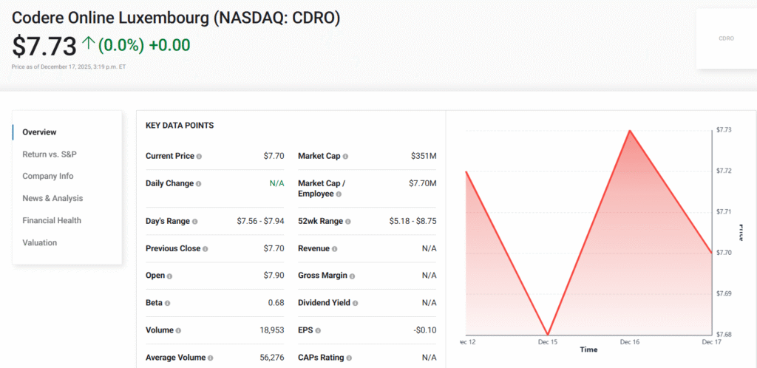The height and width of the screenshot is (368, 757).
Task: Click info icon next to Current Price
Action: tap(200, 157)
